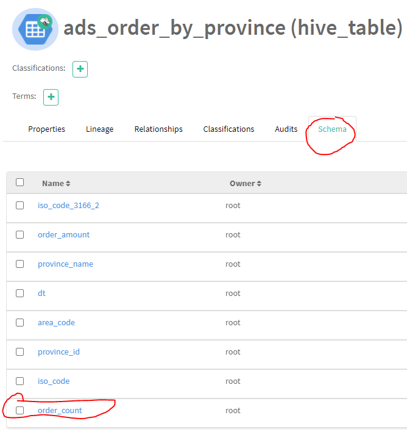Check the iso_code_3166_2 row checkbox
407x440 pixels.
click(x=20, y=206)
